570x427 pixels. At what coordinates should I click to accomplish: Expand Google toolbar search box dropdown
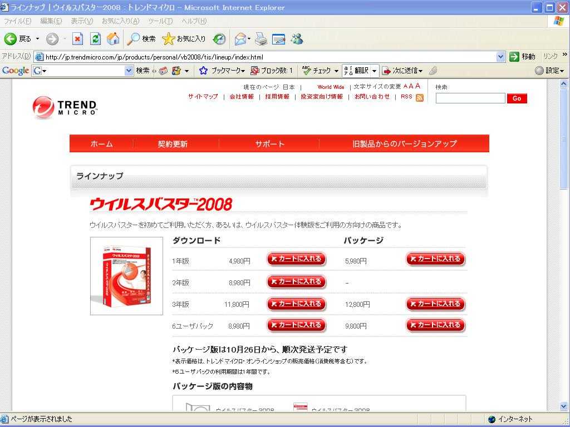pyautogui.click(x=129, y=71)
